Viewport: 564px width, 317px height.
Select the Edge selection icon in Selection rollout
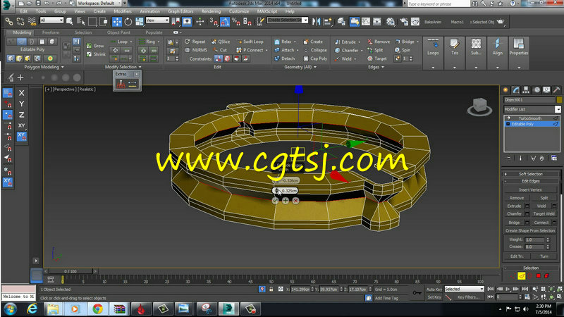pos(521,275)
